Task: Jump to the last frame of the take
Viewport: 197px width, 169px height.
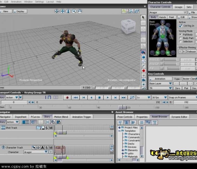Action: (x=124, y=97)
